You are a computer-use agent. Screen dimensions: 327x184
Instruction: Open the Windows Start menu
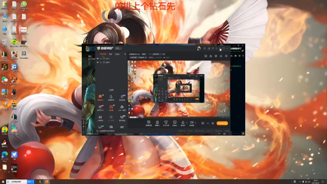point(3,182)
